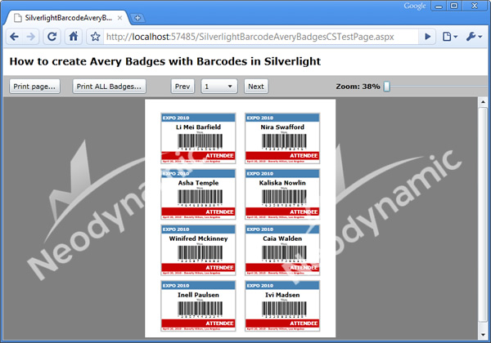Click scroll-down arrow of preview scrollbar

pos(483,335)
